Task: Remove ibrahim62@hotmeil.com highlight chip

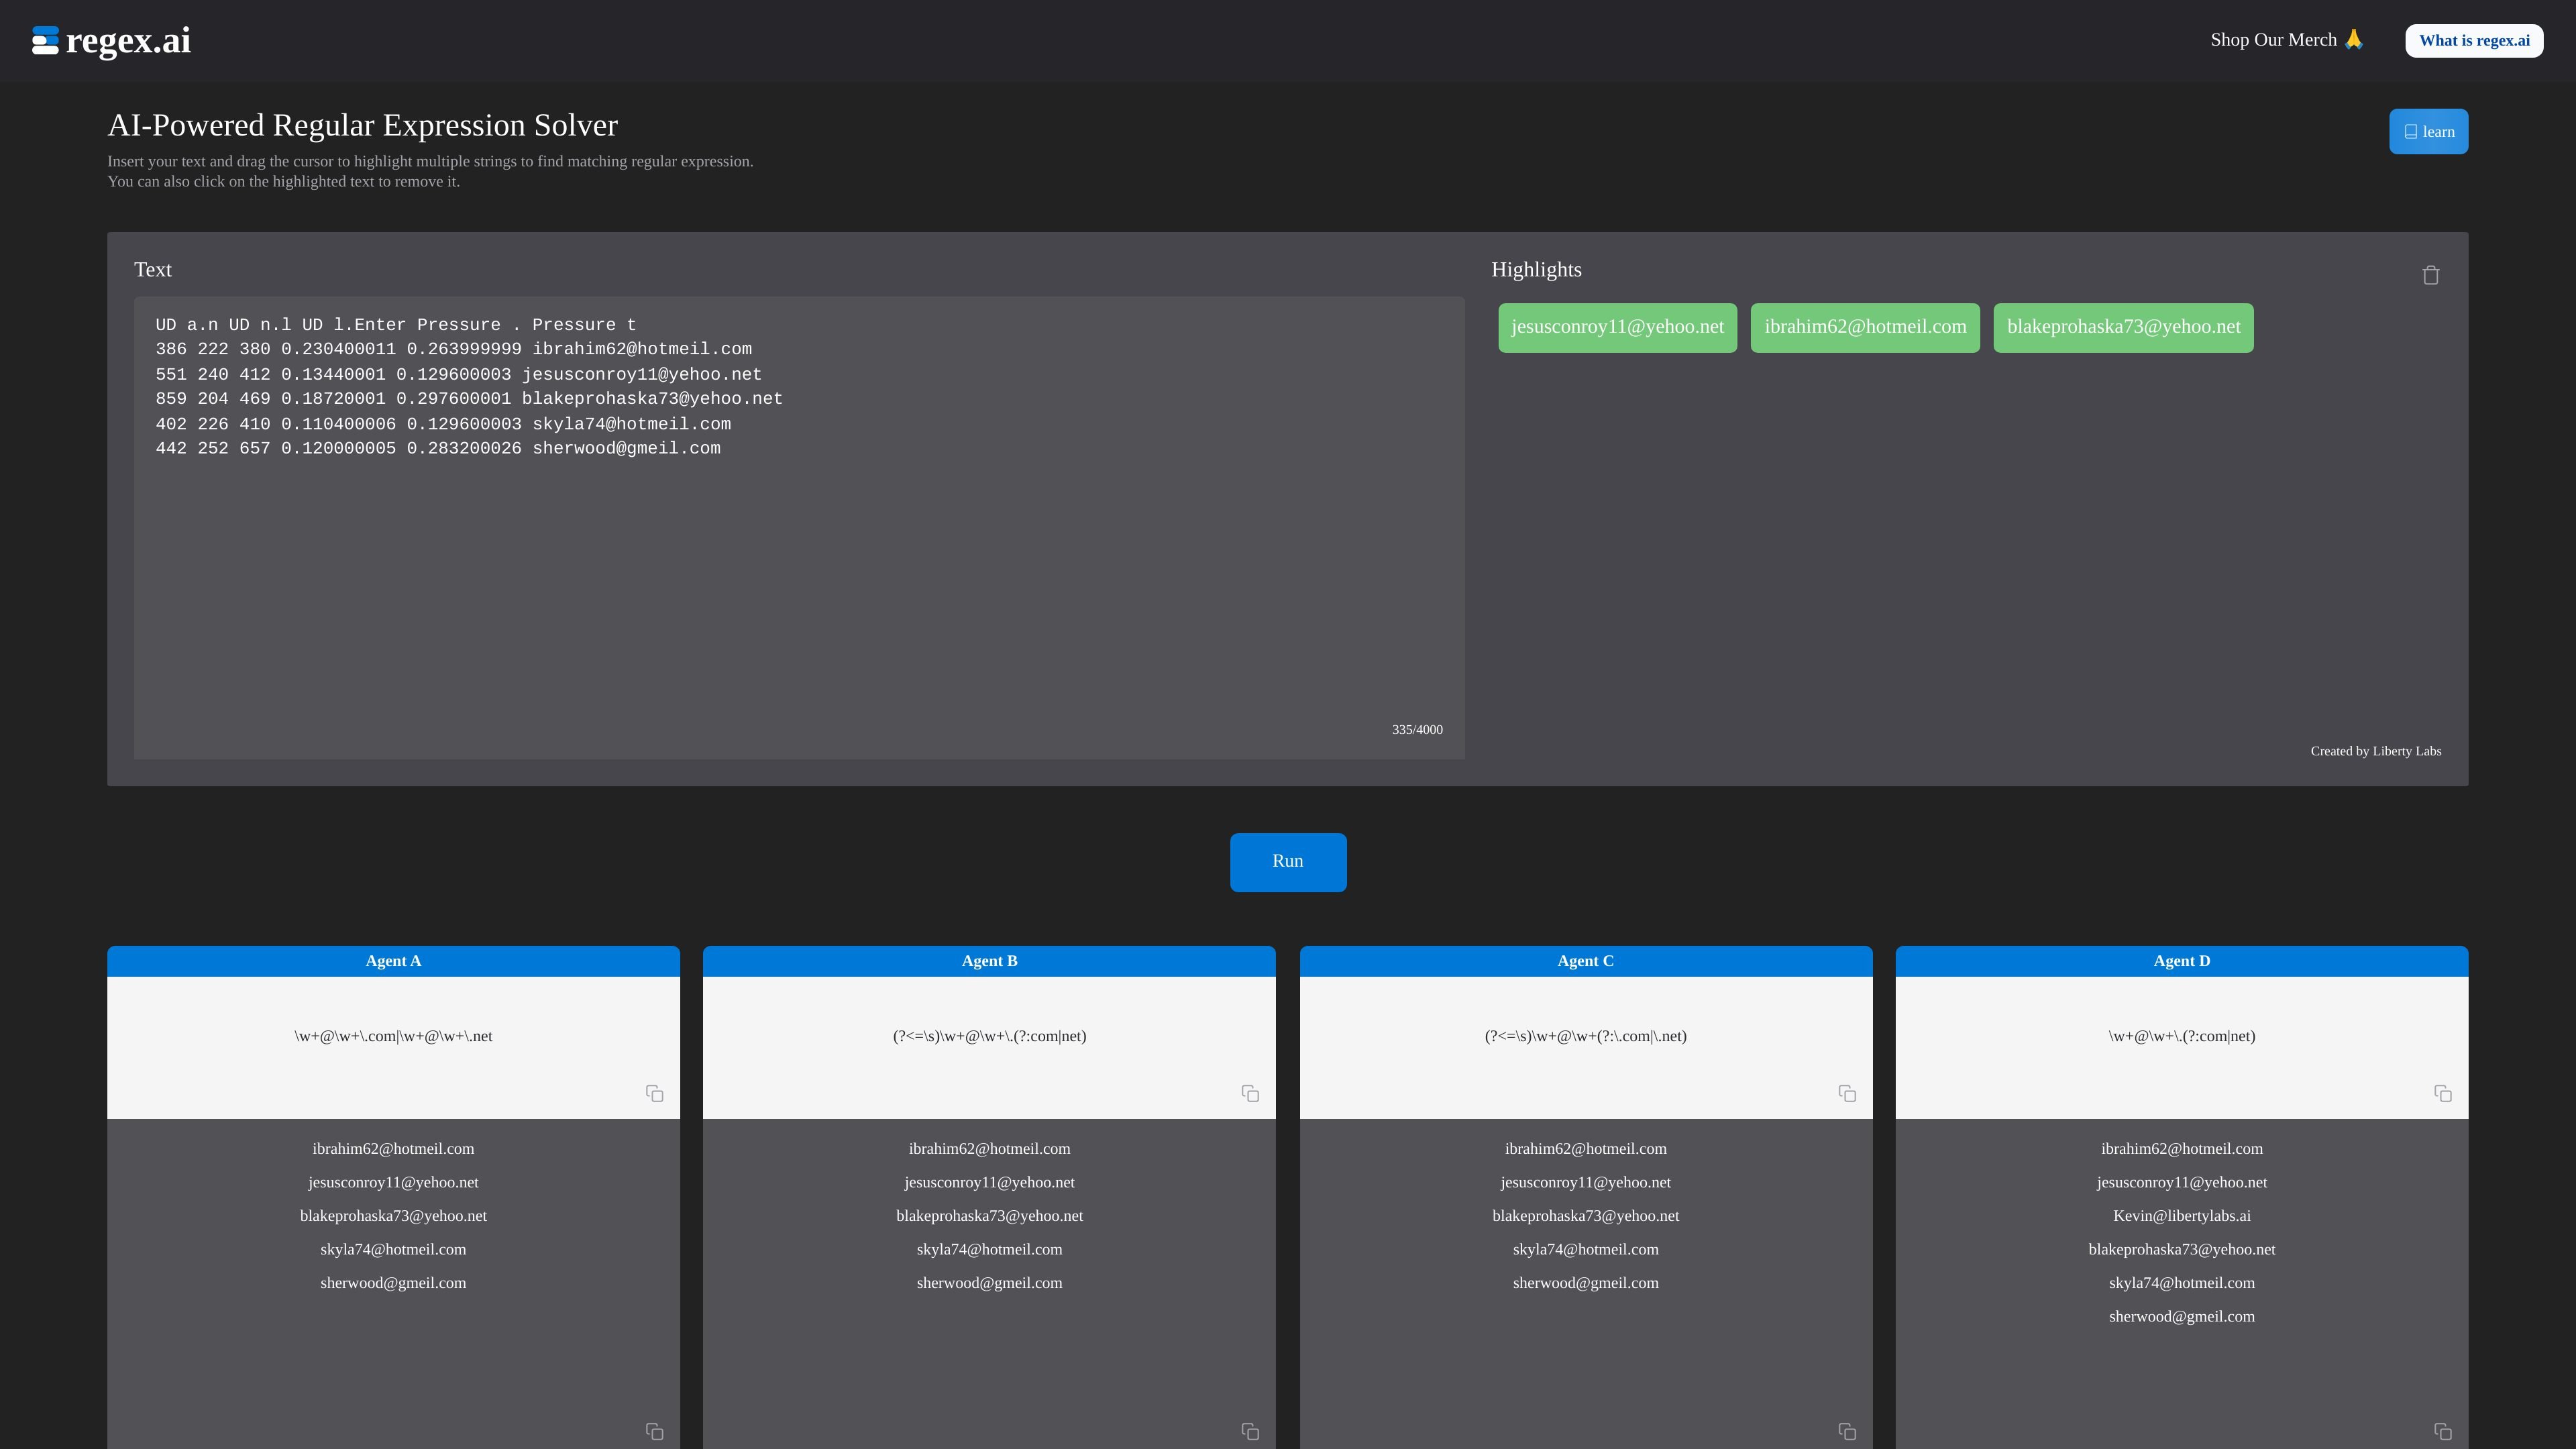Action: point(1865,327)
